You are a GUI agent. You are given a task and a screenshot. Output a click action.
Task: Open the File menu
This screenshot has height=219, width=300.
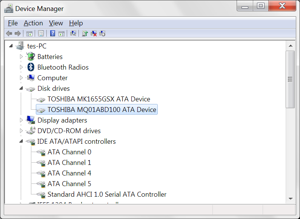click(13, 23)
